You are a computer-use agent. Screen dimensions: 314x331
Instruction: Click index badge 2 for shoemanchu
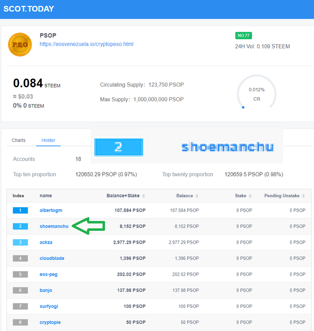click(20, 226)
